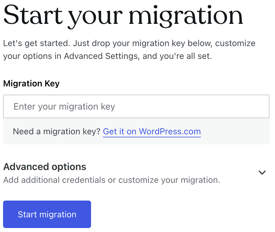275x232 pixels.
Task: Show advanced settings via the chevron icon
Action: [262, 172]
